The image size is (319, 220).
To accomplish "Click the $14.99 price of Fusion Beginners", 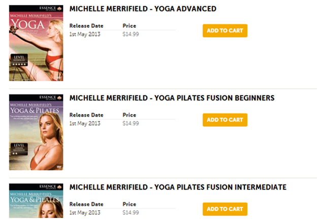I will coord(131,123).
